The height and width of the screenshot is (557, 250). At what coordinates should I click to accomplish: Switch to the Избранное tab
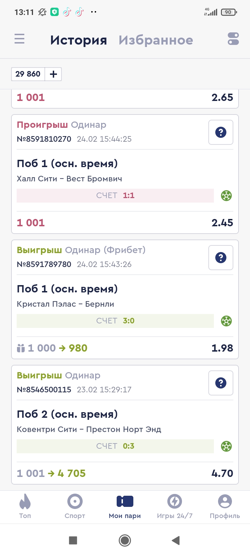point(156,40)
